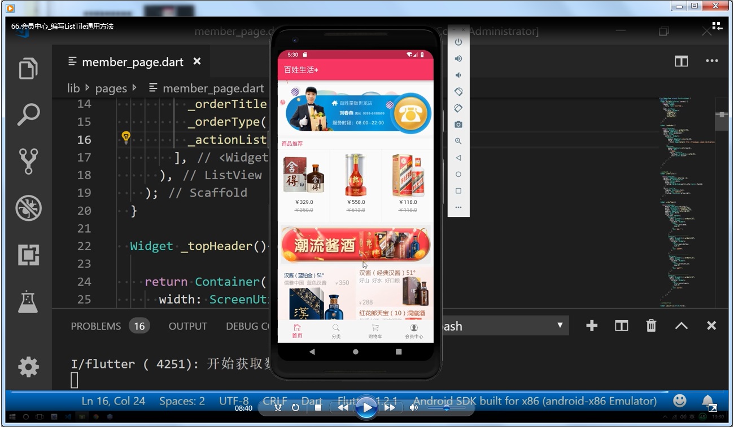Open emulator extended controls three-dots
The width and height of the screenshot is (734, 427).
(x=458, y=207)
